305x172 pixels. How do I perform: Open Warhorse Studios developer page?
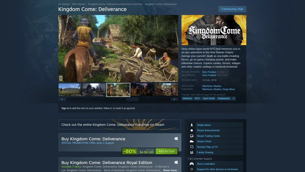(x=212, y=86)
